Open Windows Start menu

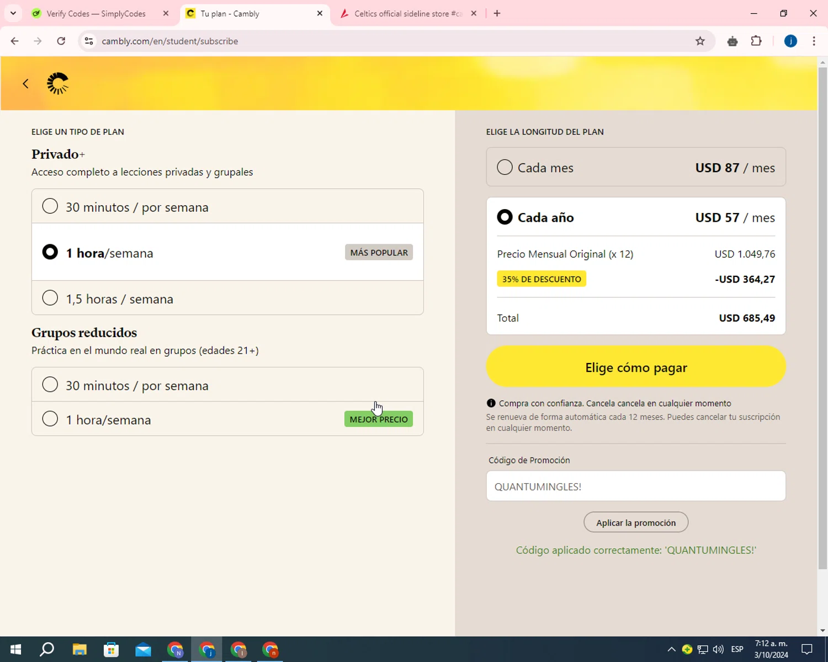(15, 649)
